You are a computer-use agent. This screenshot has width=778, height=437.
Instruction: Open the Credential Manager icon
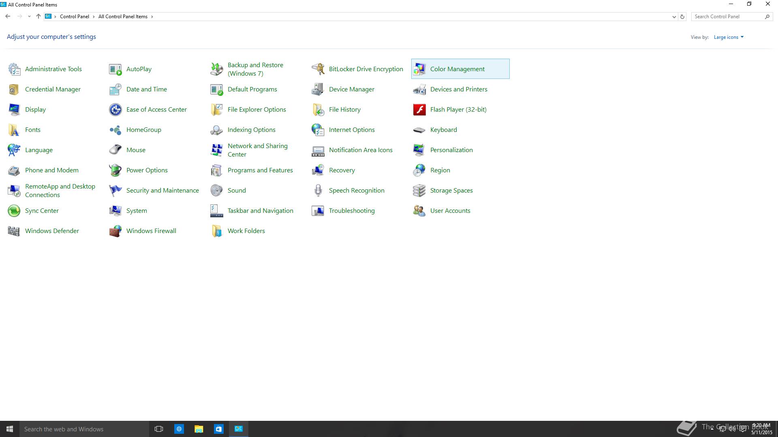pyautogui.click(x=14, y=89)
